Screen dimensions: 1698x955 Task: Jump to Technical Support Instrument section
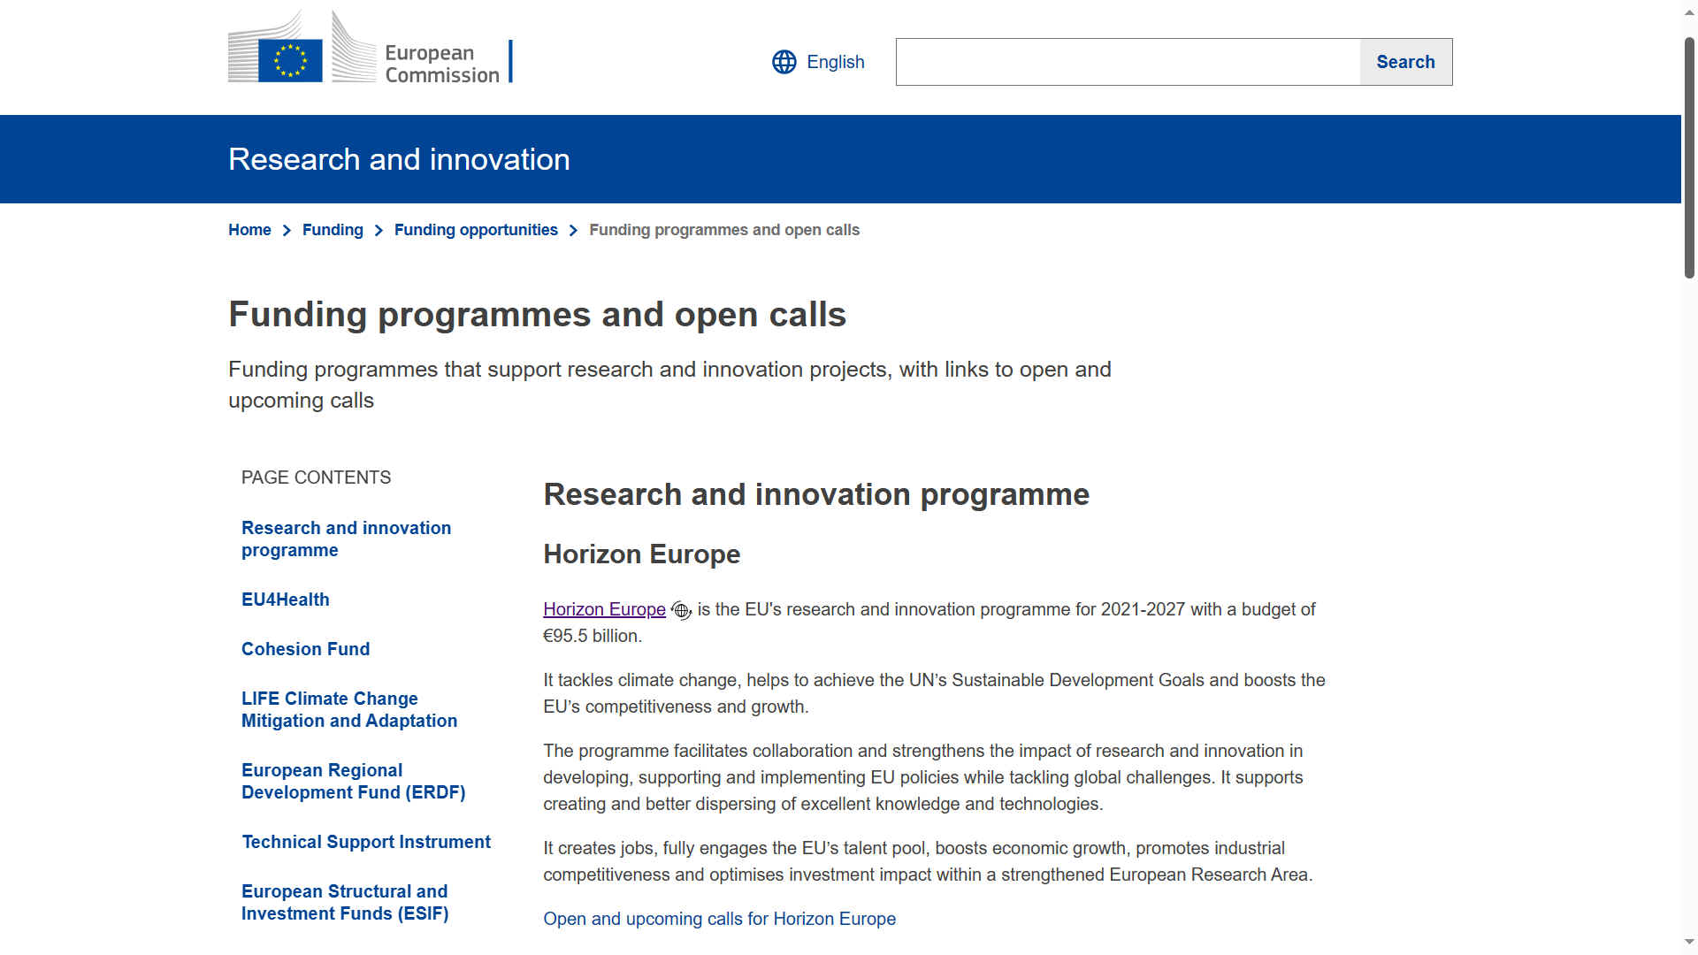tap(366, 842)
